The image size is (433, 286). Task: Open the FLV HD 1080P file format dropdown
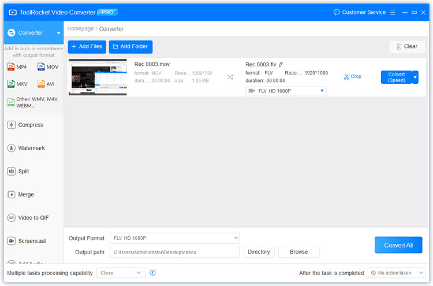286,91
